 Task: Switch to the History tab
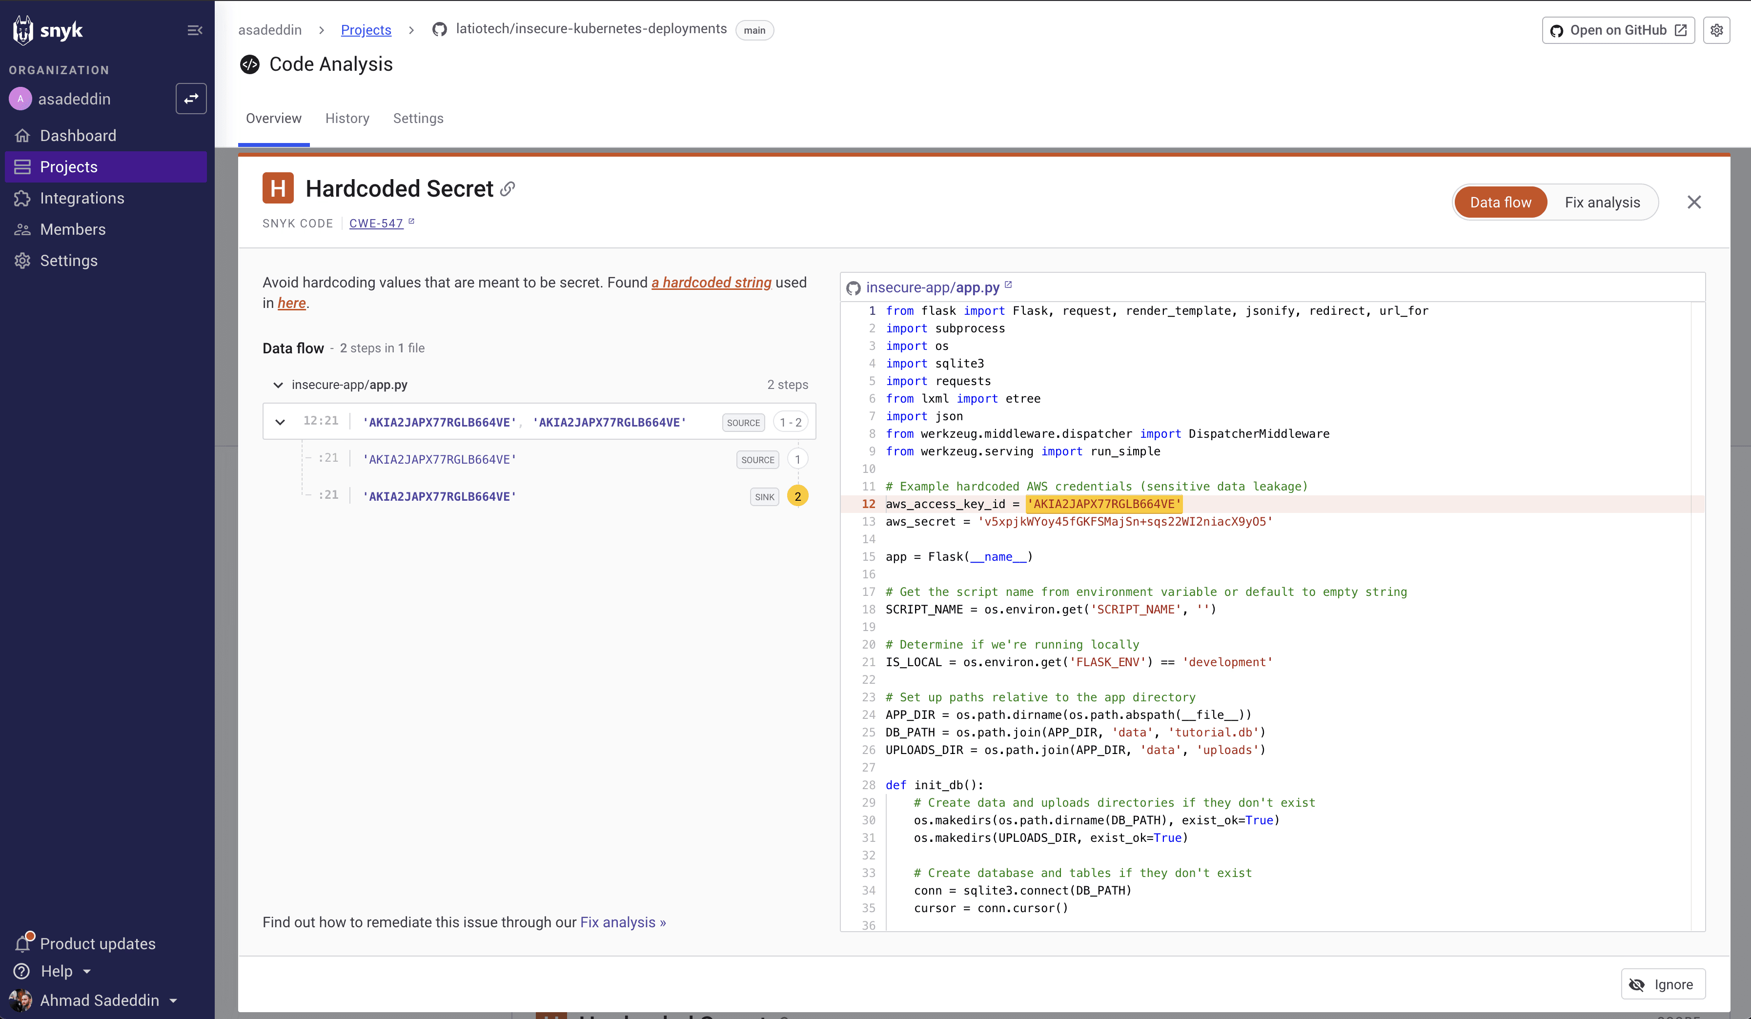coord(346,118)
